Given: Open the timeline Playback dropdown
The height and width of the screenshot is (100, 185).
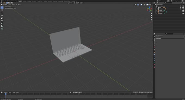Looking at the screenshot, I should [6, 92].
